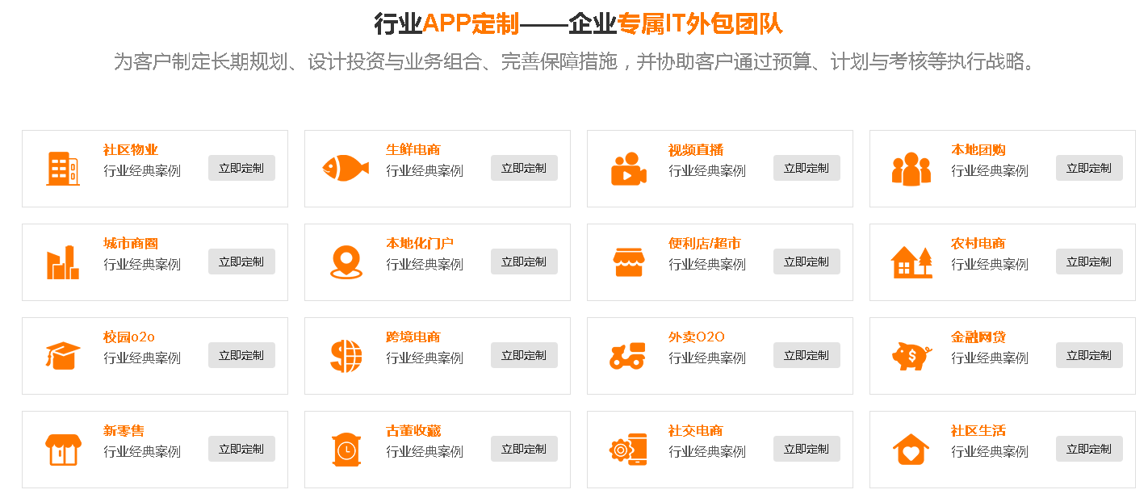Image resolution: width=1148 pixels, height=498 pixels.
Task: Click the house and tree icon for 农村电商
Action: point(911,262)
